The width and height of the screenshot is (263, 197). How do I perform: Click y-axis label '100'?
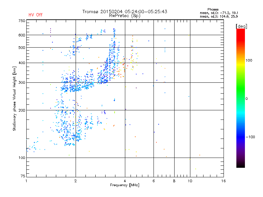coord(22,158)
